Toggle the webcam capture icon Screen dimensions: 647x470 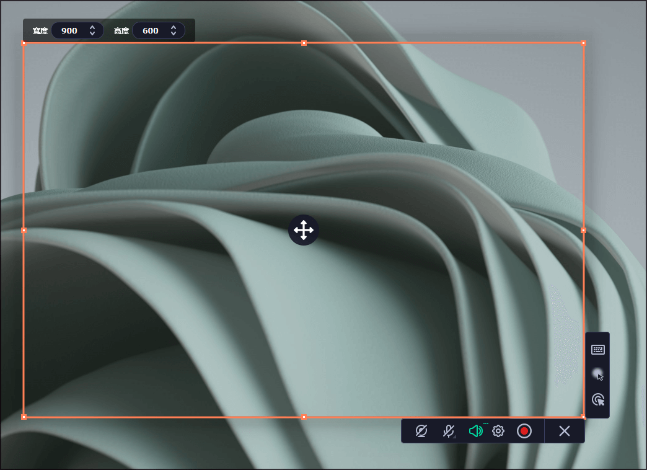tap(422, 431)
